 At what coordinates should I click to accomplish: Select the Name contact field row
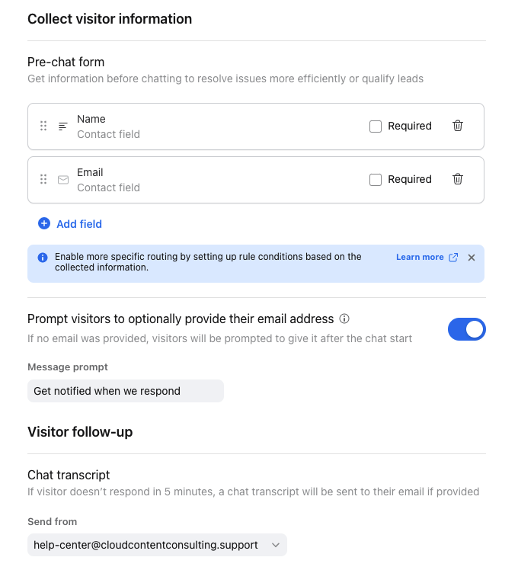pyautogui.click(x=256, y=126)
